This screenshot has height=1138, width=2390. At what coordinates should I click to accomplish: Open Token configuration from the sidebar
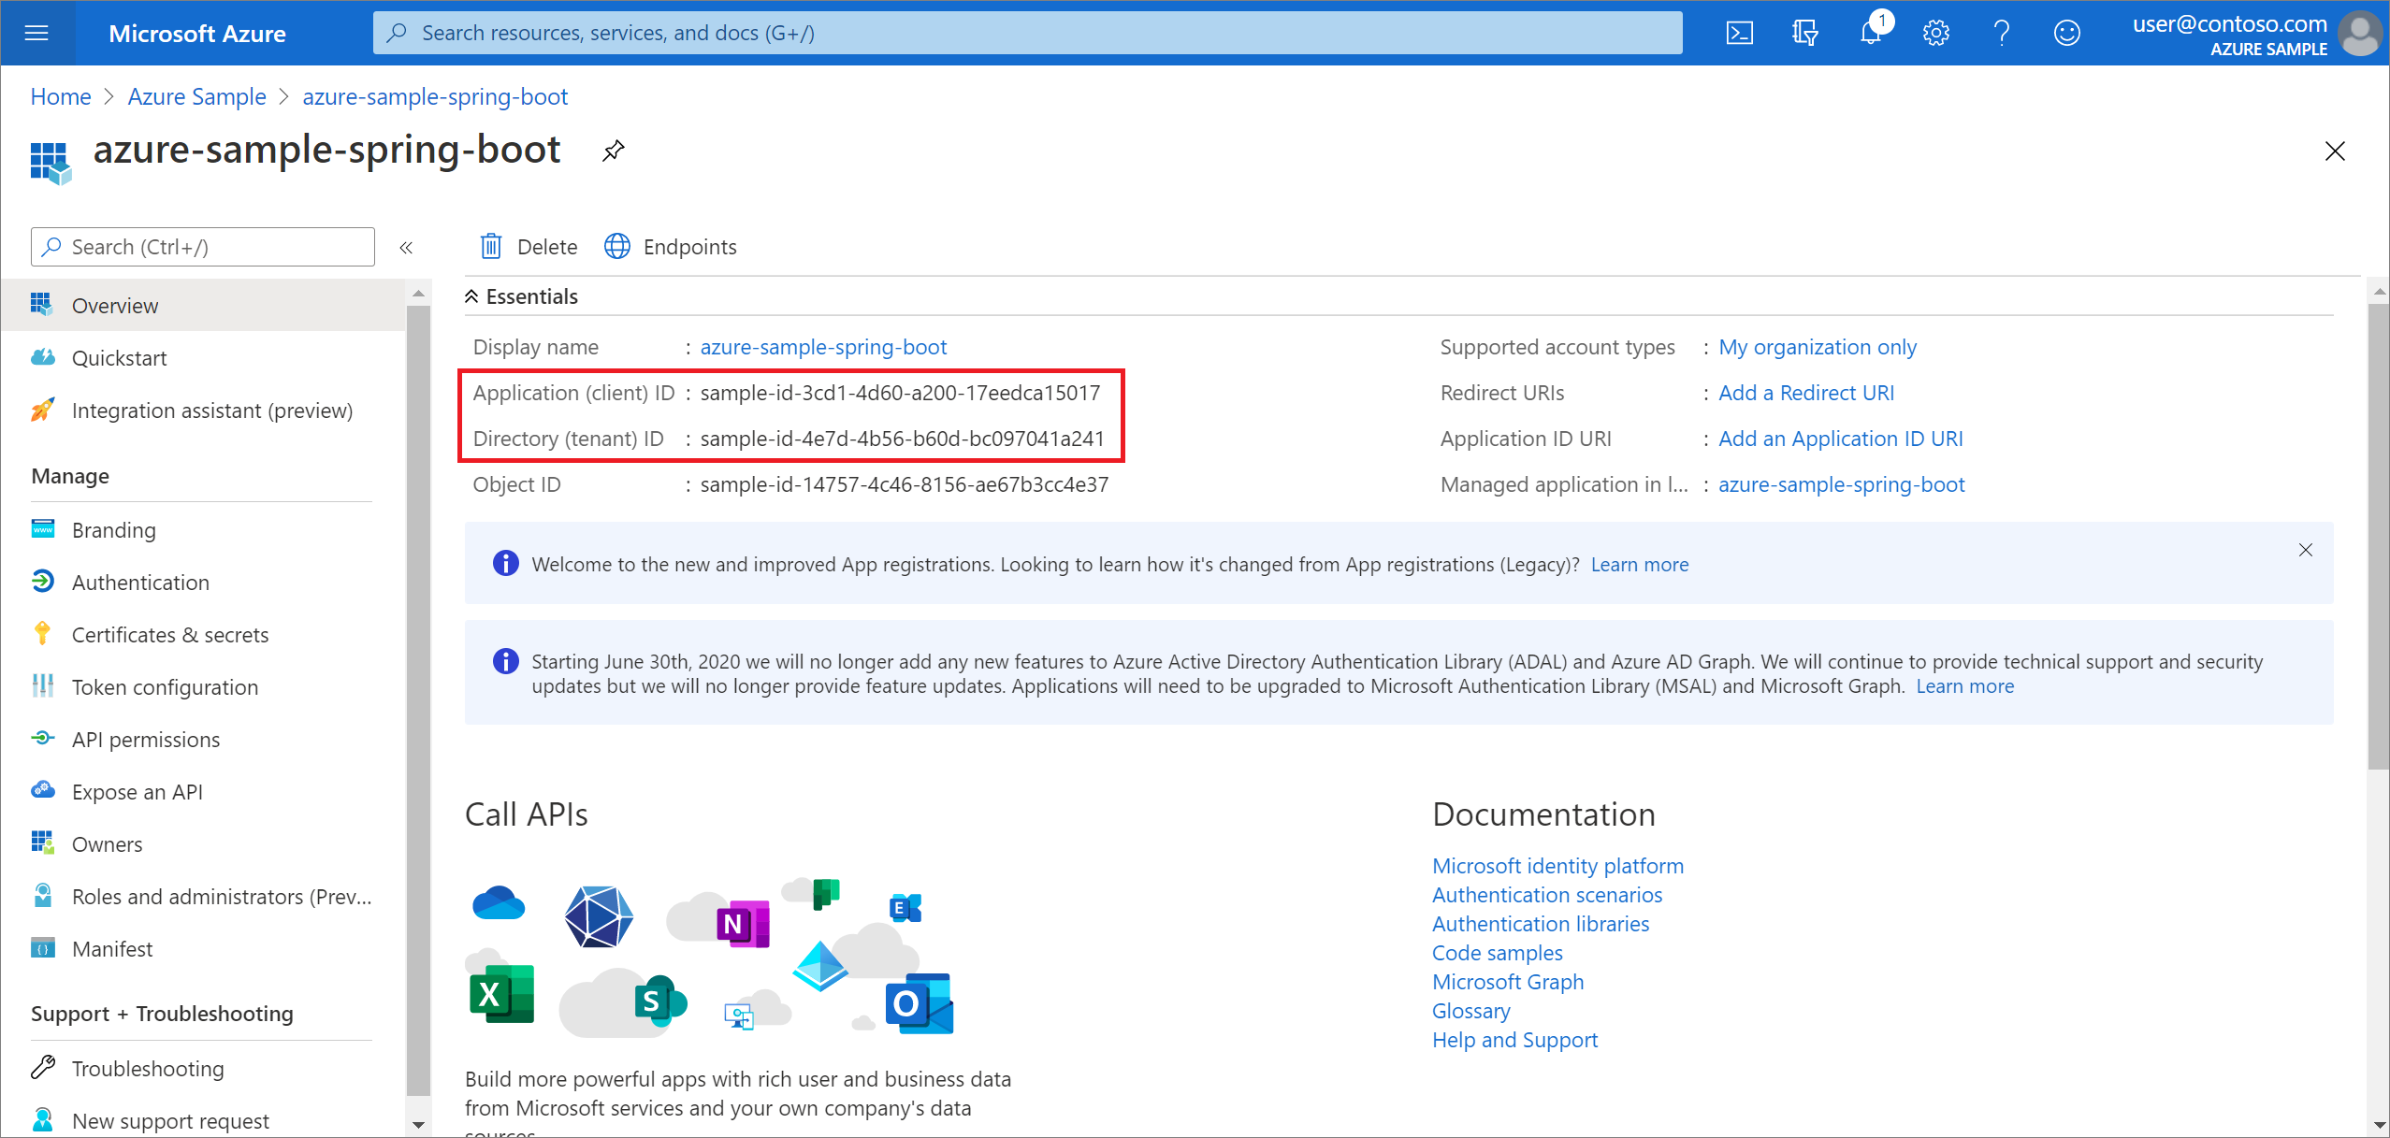click(x=165, y=686)
